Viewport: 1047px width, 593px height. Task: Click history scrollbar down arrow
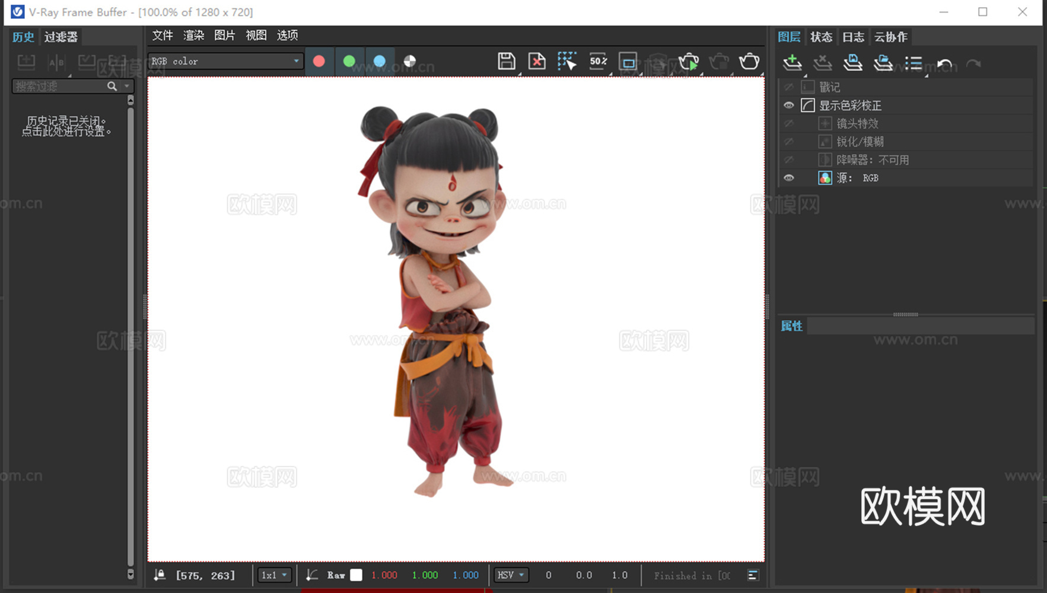[131, 574]
